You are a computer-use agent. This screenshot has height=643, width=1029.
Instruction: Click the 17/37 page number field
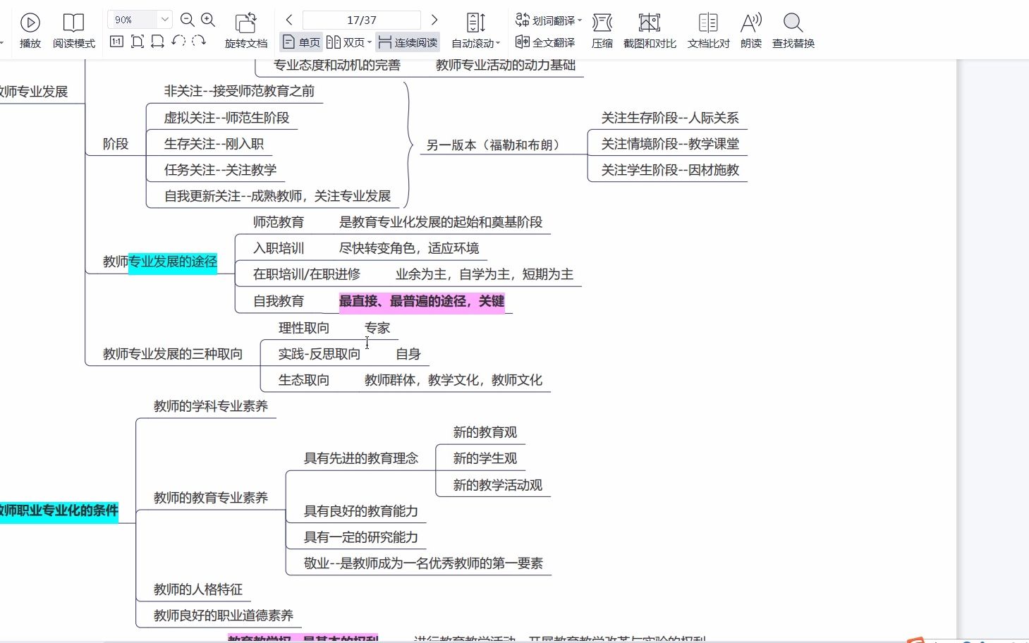pyautogui.click(x=362, y=20)
